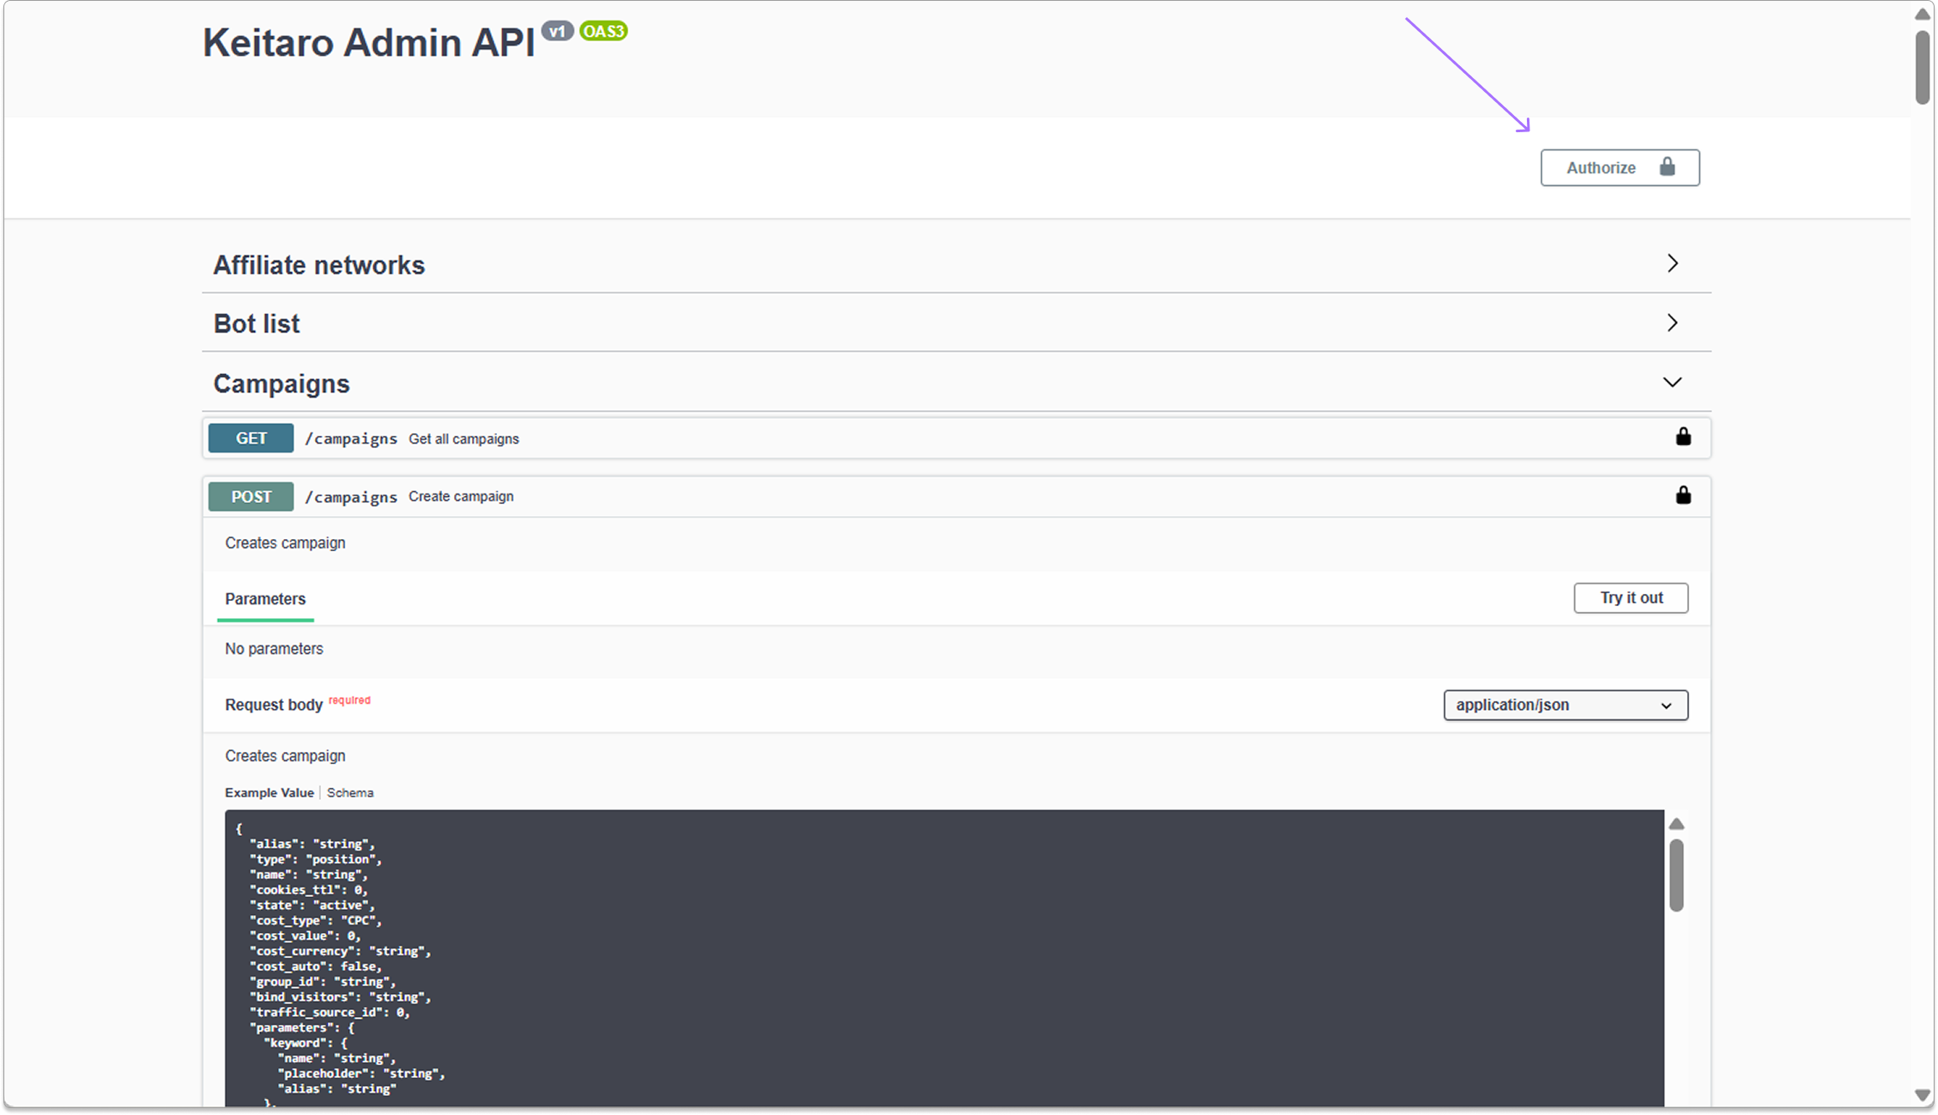The width and height of the screenshot is (1938, 1115).
Task: Click the "cost_type": "CPC" line in example
Action: [316, 920]
